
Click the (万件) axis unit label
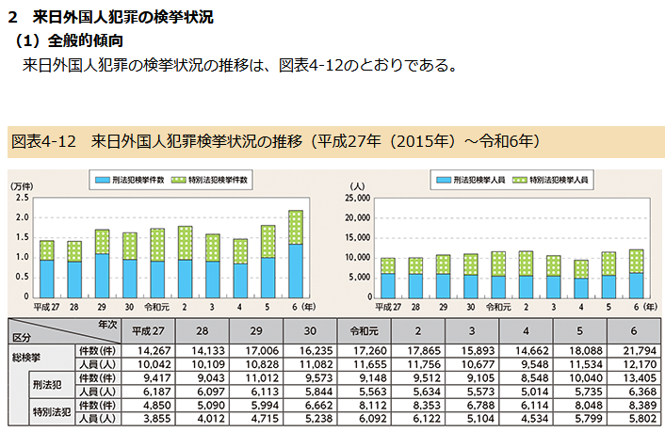point(22,186)
